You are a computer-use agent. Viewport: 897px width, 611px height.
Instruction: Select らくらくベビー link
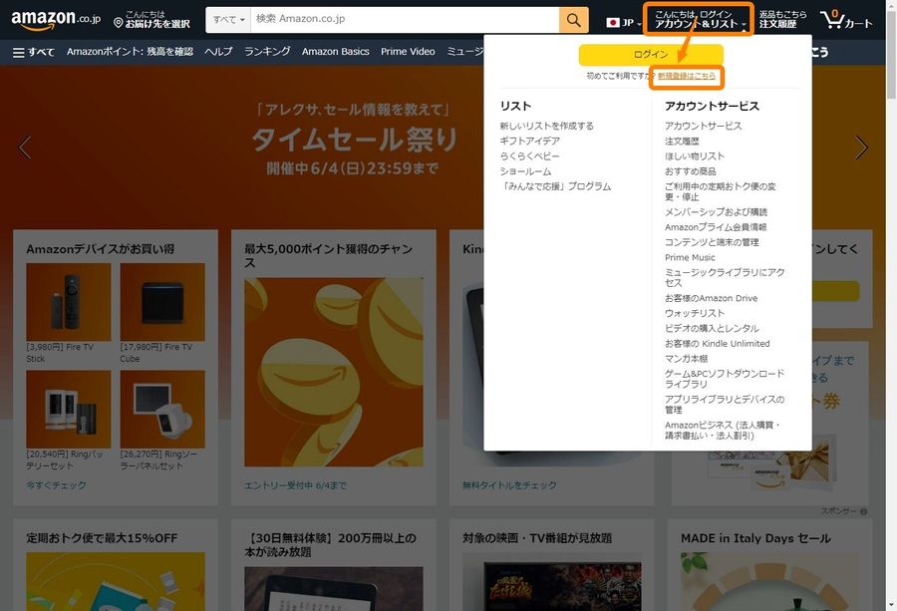[x=530, y=156]
